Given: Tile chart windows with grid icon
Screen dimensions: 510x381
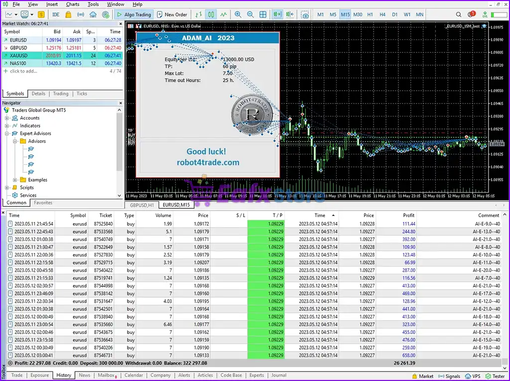Looking at the screenshot, I should pyautogui.click(x=263, y=14).
